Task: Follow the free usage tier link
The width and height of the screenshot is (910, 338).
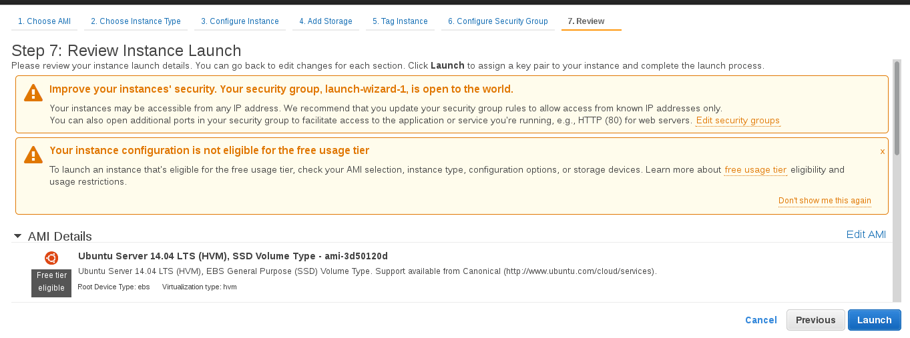Action: (756, 170)
